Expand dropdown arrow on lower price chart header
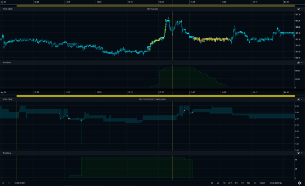This screenshot has height=186, width=305. [302, 99]
